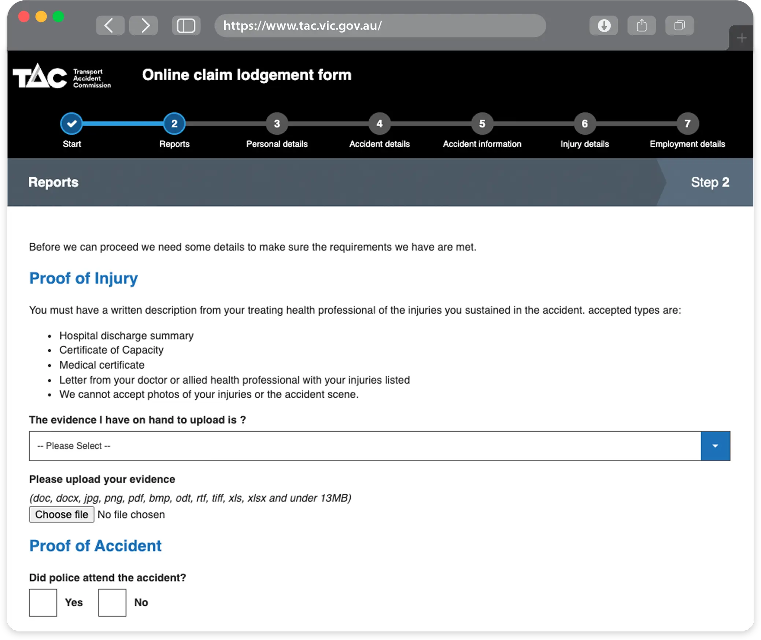Click step 5 Accident information circle
Image resolution: width=761 pixels, height=640 pixels.
point(482,124)
